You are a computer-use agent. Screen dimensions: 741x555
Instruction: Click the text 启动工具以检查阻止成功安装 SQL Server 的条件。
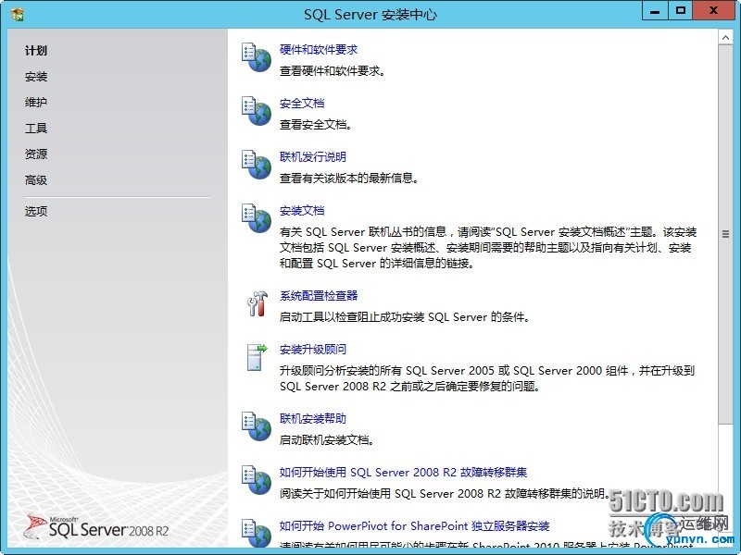[405, 317]
